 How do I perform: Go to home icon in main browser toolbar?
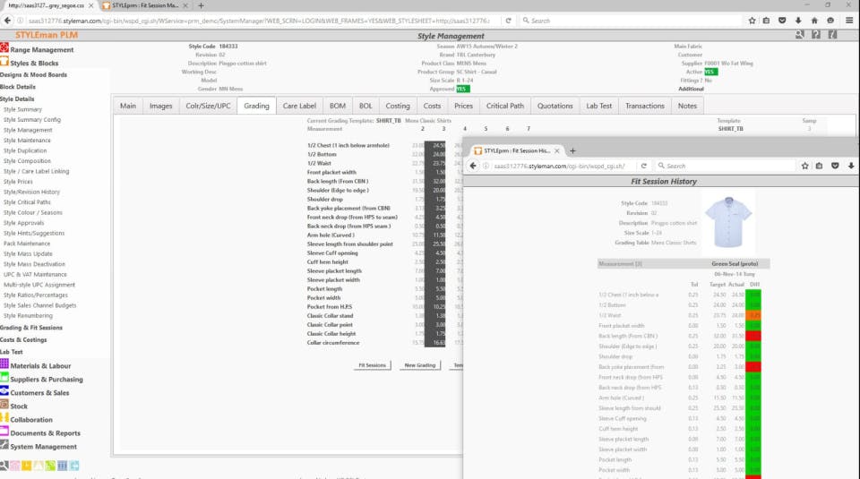[x=814, y=21]
